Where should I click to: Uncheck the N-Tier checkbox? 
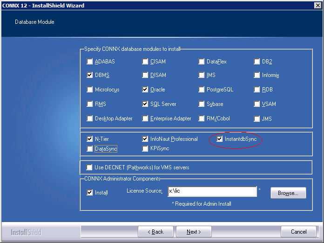[89, 139]
